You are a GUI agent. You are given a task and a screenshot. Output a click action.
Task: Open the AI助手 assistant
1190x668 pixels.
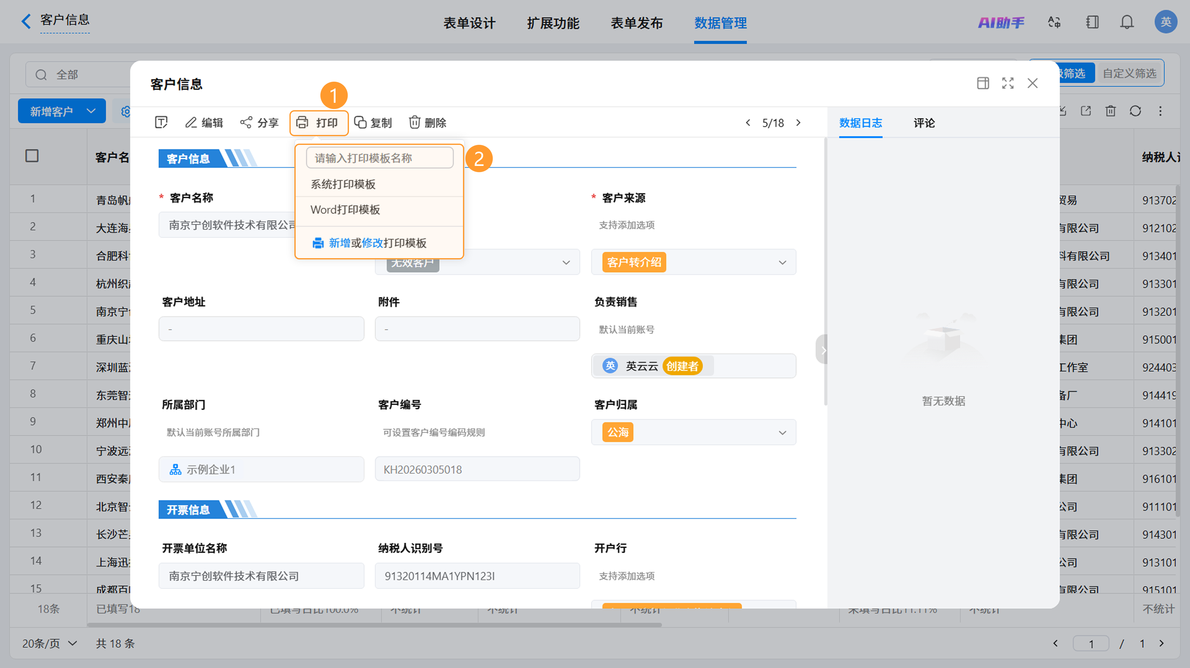pos(1001,22)
